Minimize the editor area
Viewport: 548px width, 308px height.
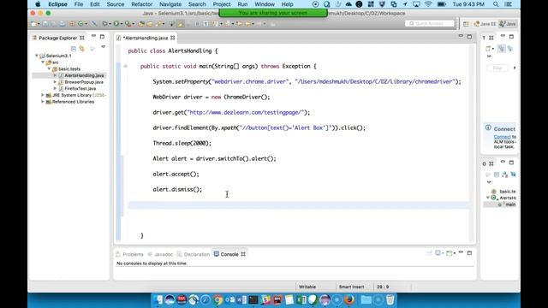coord(461,36)
